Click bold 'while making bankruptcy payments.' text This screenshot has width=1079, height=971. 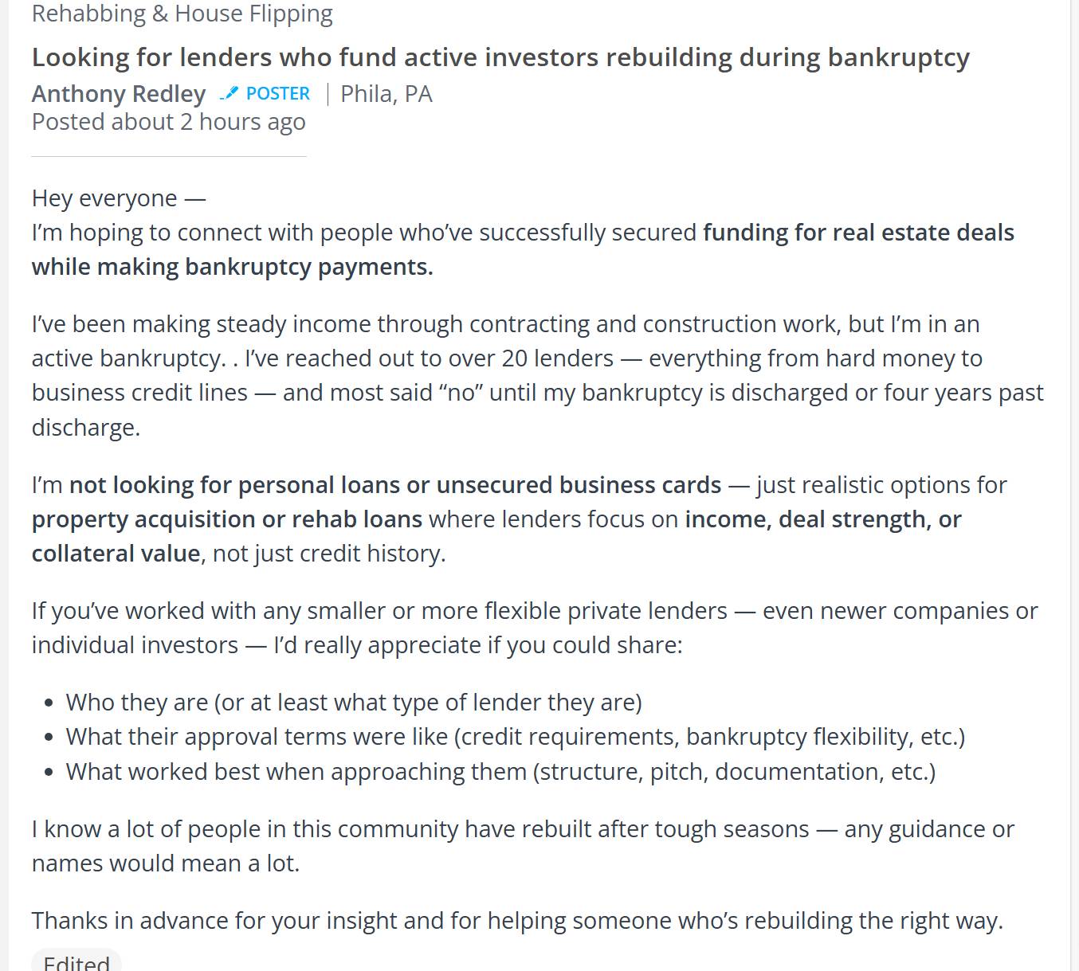click(x=232, y=267)
